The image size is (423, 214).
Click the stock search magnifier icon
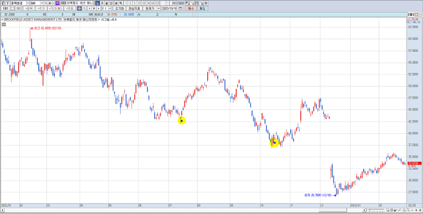[x=46, y=3]
